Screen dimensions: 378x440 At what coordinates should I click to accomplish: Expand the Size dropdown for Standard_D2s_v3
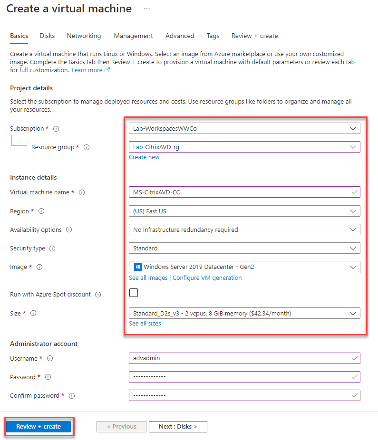click(x=244, y=313)
